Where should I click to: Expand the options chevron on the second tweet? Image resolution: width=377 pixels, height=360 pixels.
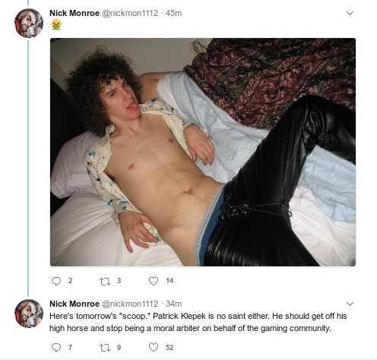click(350, 304)
